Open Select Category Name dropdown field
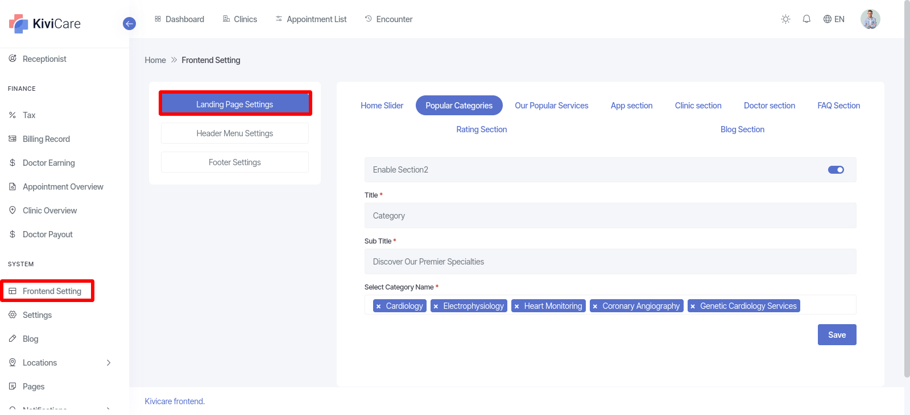The height and width of the screenshot is (415, 910). click(610, 305)
